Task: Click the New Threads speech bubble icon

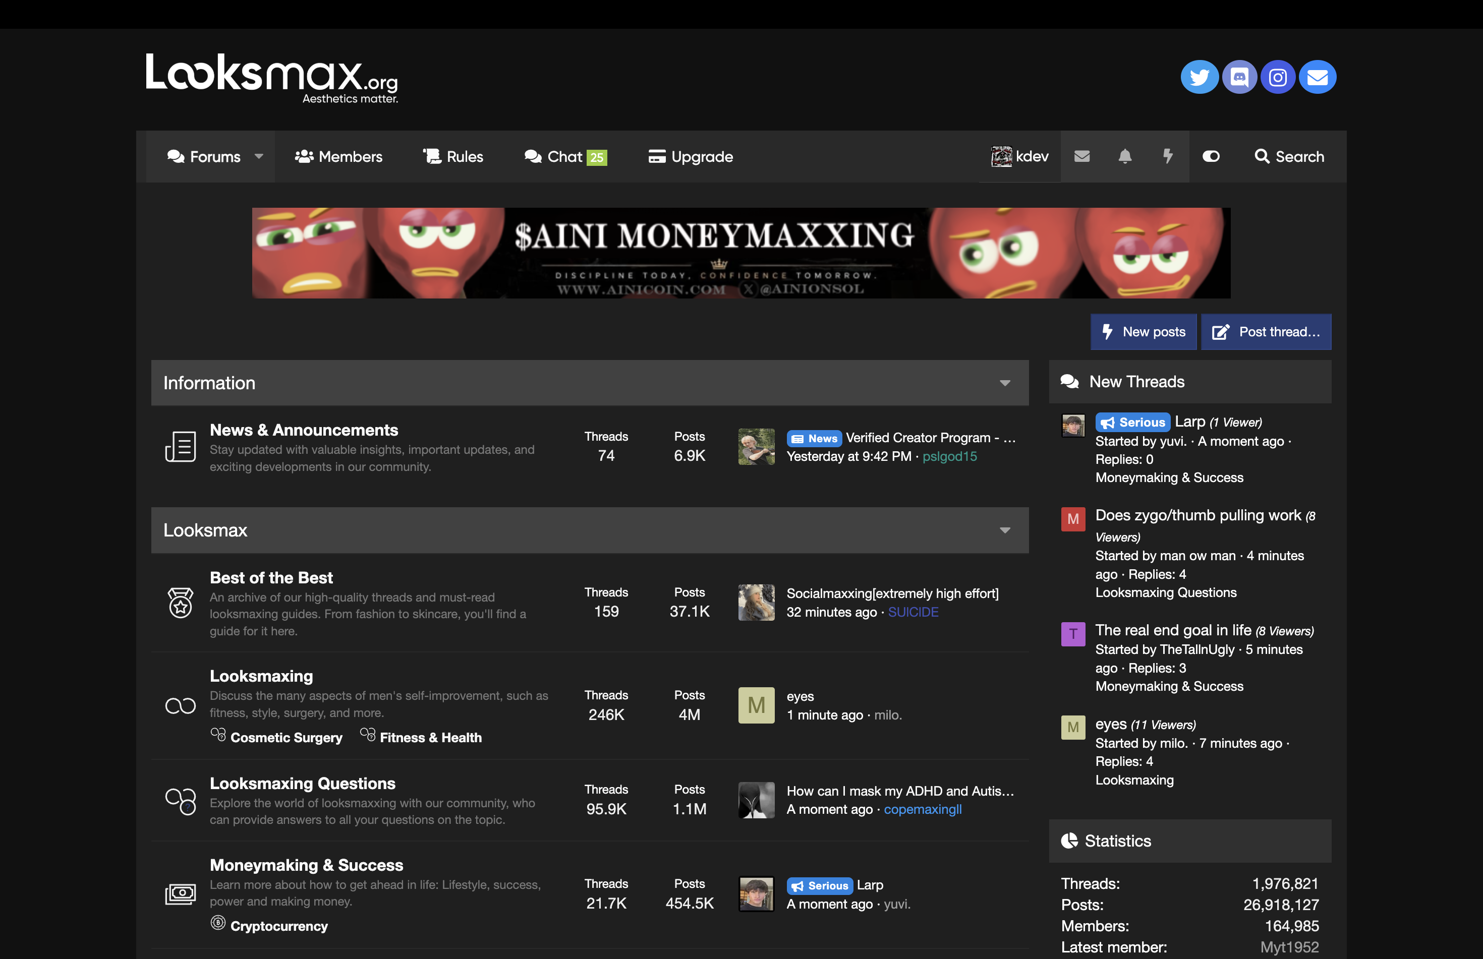Action: 1069,381
